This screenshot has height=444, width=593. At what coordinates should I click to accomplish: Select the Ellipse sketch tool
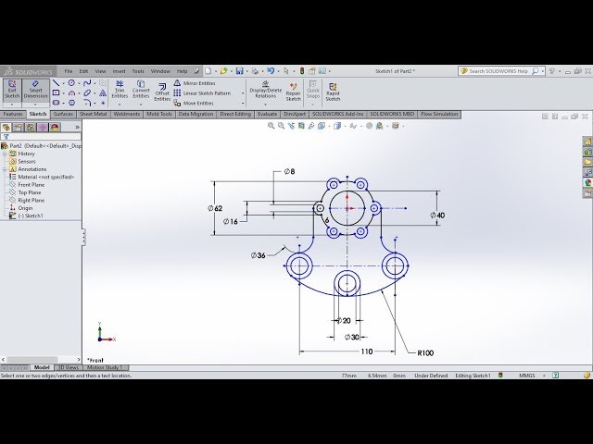coord(87,92)
